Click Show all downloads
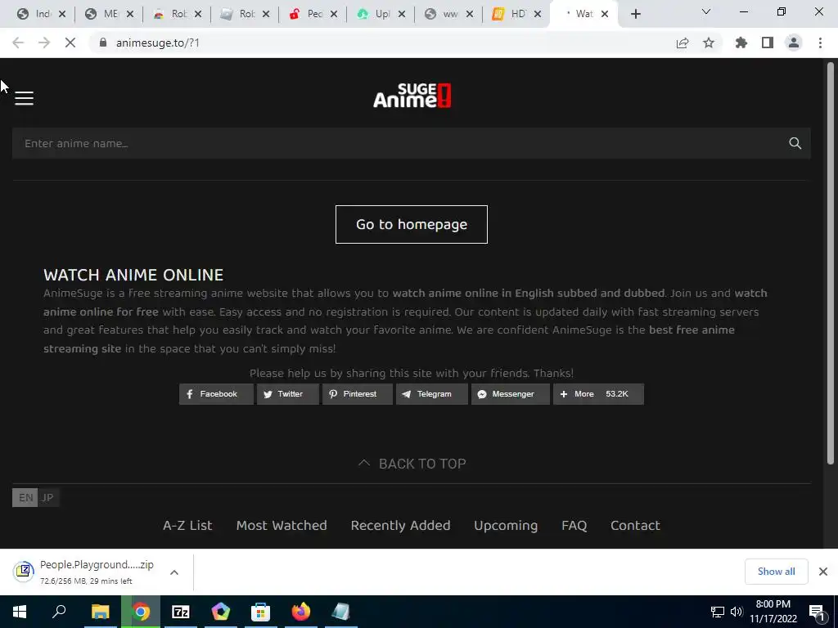 [x=776, y=572]
